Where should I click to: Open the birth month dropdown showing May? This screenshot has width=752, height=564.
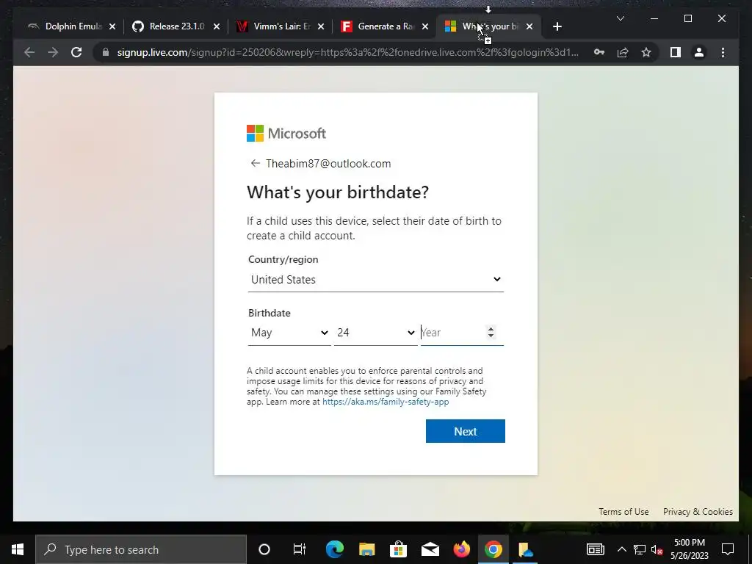pos(289,333)
